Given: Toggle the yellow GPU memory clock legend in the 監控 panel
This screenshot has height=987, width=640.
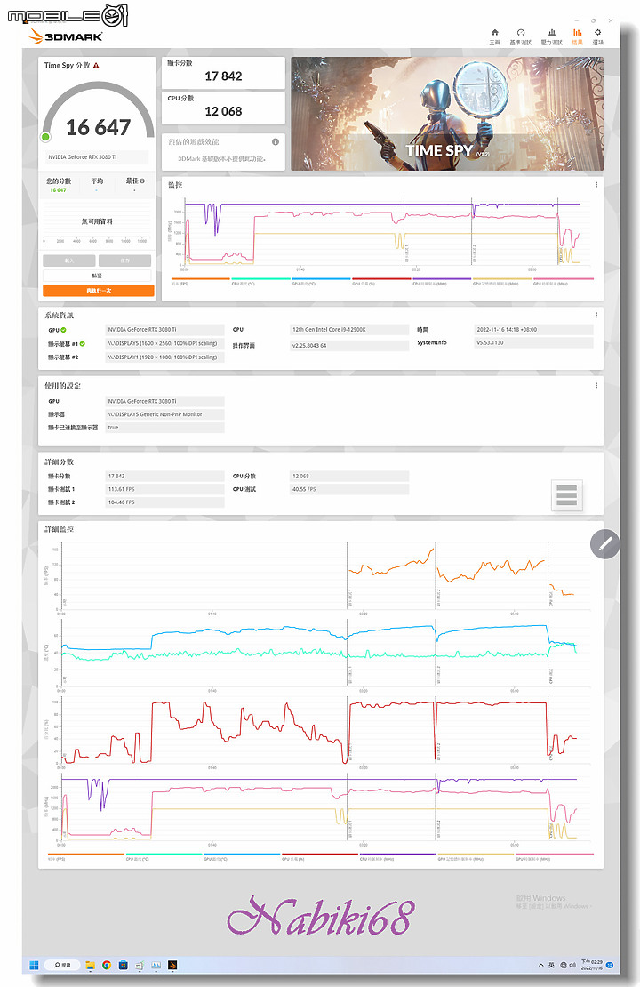Looking at the screenshot, I should 502,281.
